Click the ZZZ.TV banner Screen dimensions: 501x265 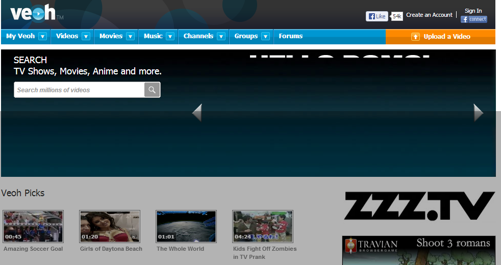tap(419, 206)
